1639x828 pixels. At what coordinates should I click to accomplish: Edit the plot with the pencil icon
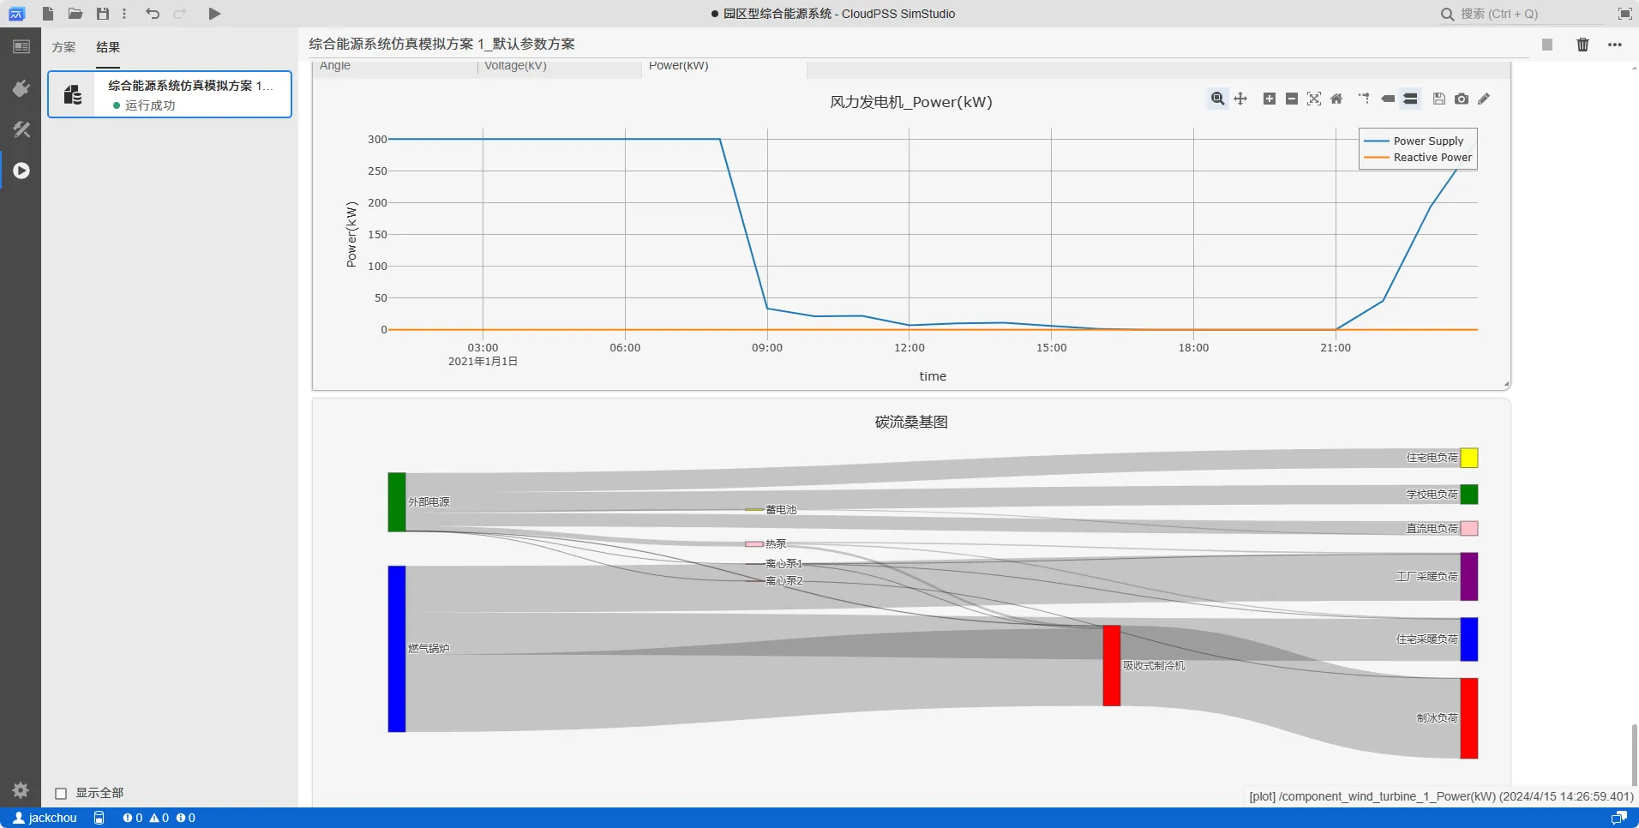[x=1484, y=99]
